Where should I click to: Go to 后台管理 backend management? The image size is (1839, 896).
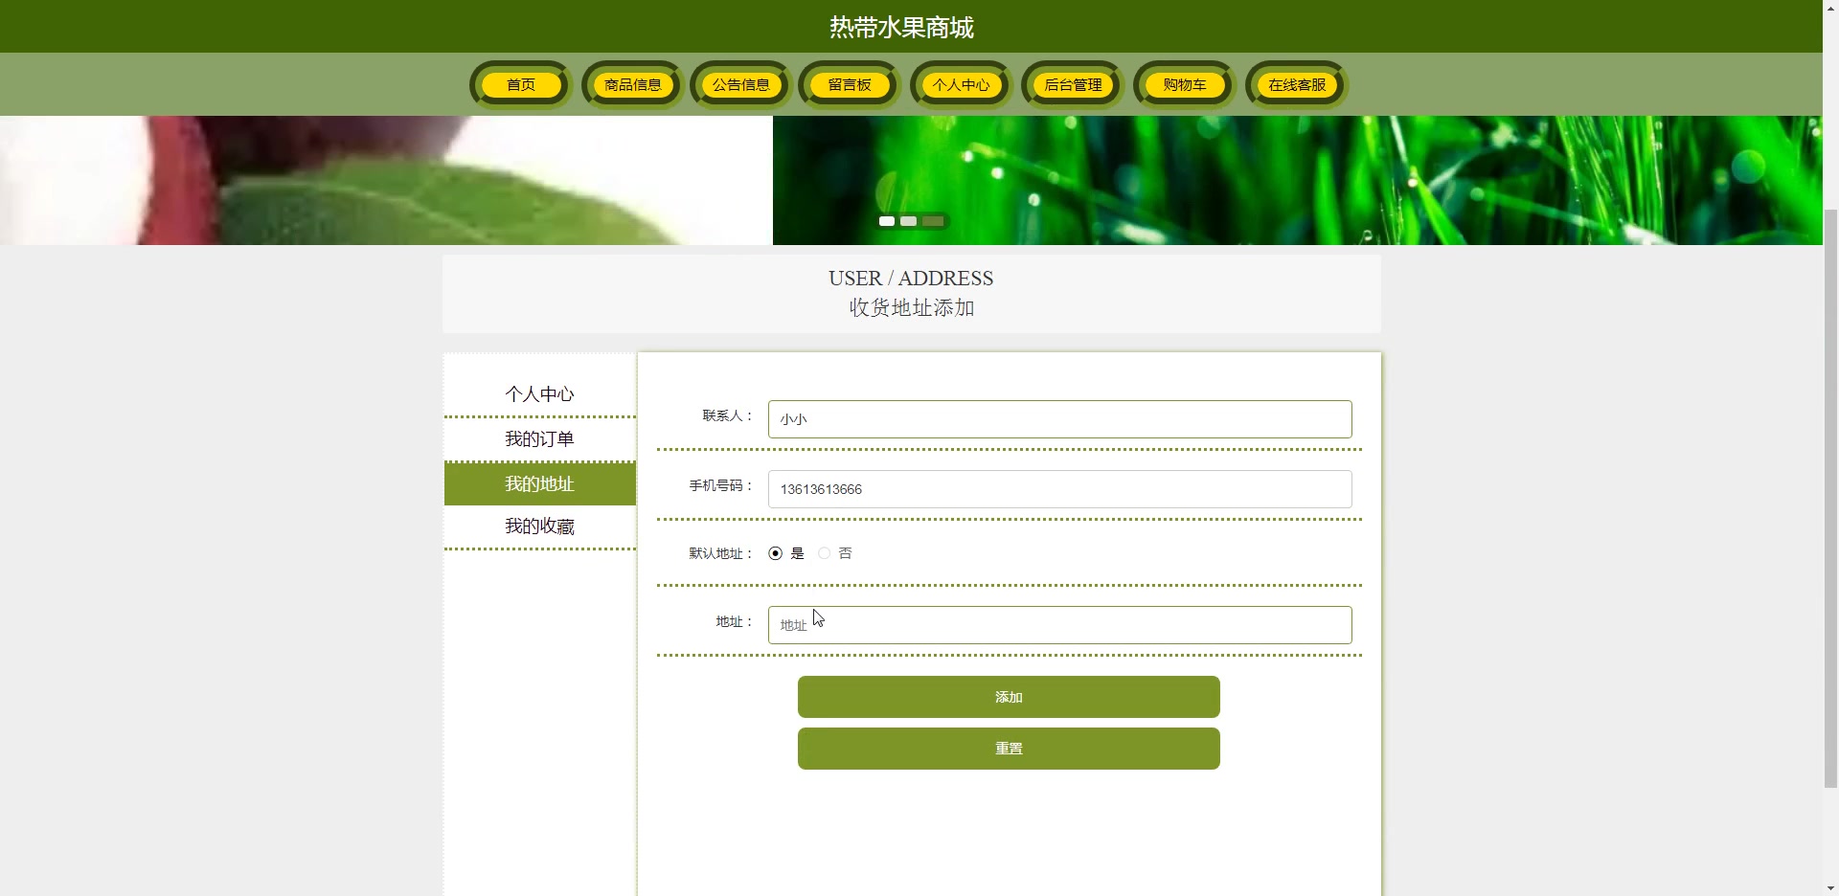point(1073,84)
